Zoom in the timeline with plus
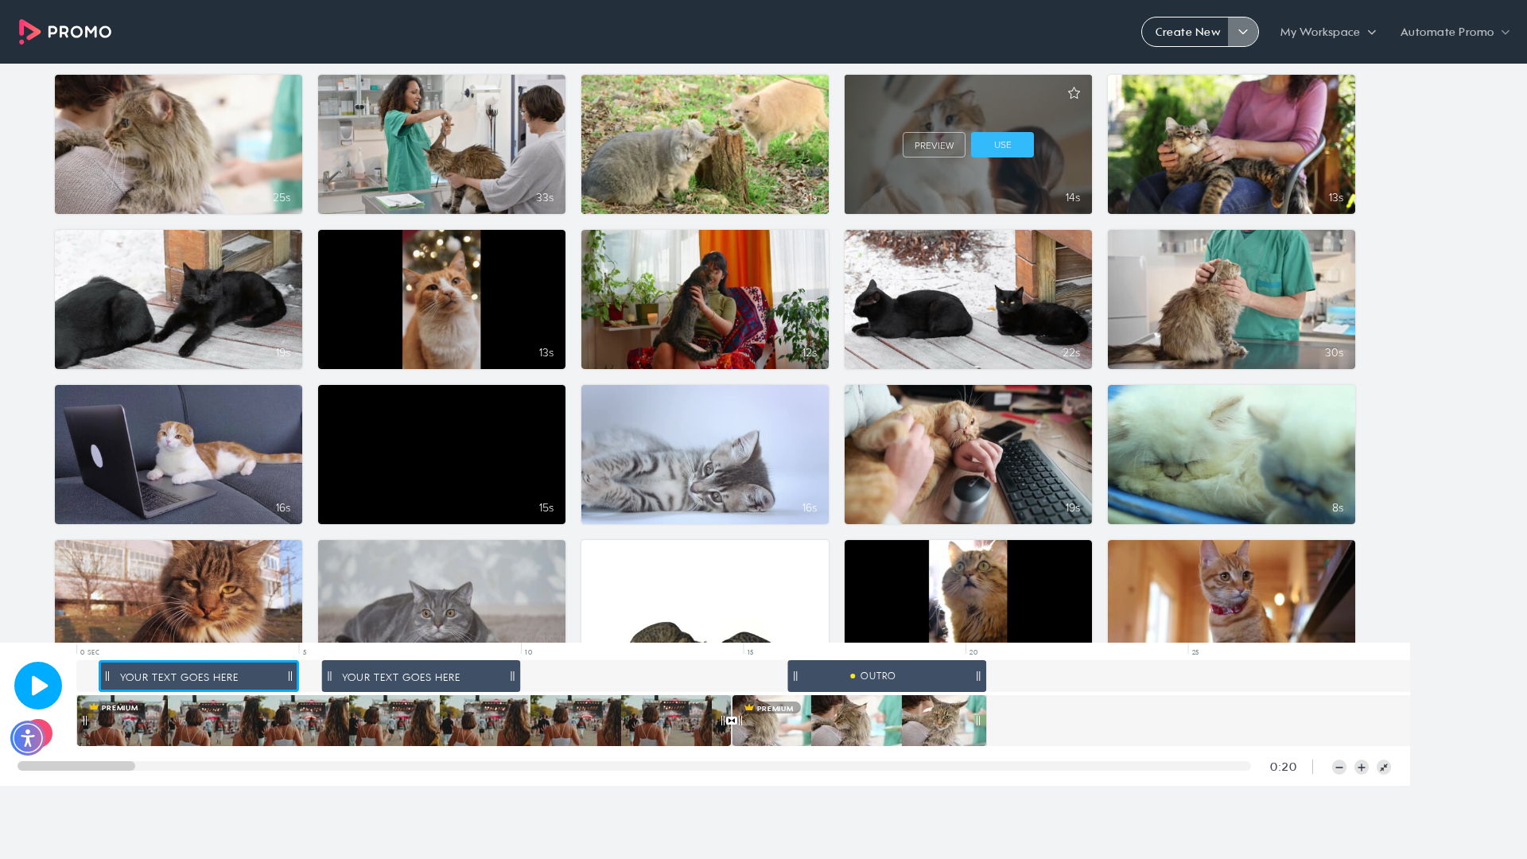 click(1362, 768)
